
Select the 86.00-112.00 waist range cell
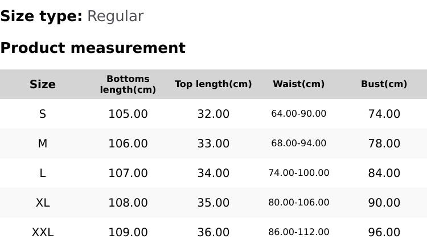pos(299,232)
